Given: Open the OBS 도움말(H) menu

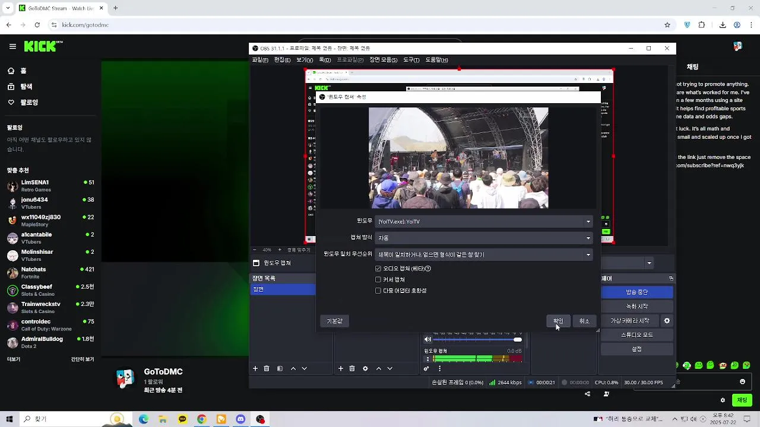Looking at the screenshot, I should (x=436, y=60).
